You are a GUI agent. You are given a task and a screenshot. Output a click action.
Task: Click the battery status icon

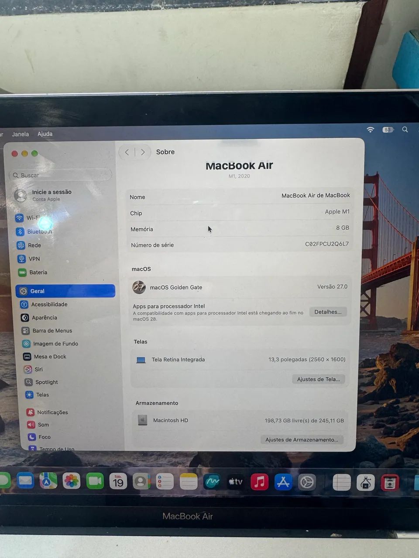coord(388,129)
